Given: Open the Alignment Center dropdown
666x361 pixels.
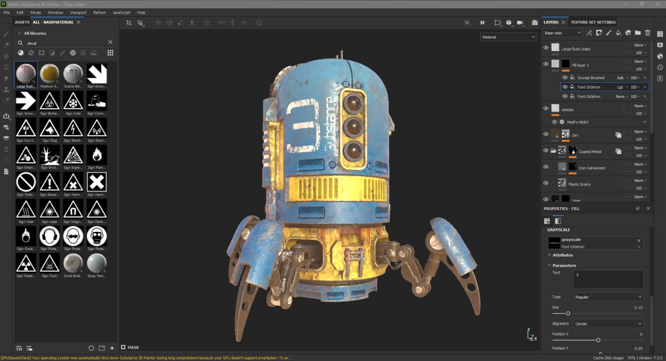Looking at the screenshot, I should pyautogui.click(x=608, y=323).
